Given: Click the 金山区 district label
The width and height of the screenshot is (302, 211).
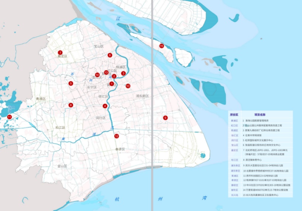Looking at the screenshot, I should point(62,166).
